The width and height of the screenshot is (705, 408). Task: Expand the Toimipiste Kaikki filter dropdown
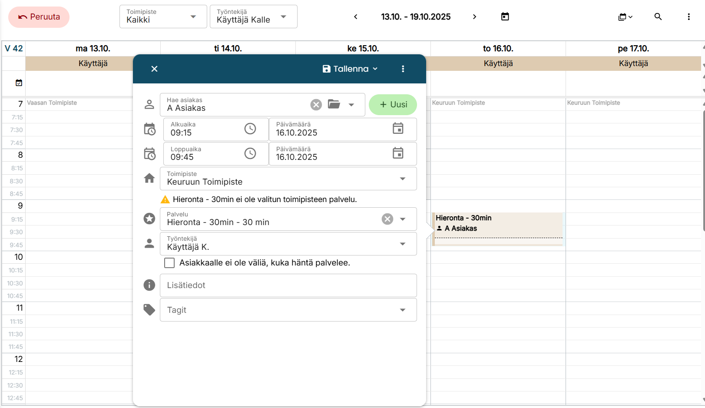(x=193, y=17)
